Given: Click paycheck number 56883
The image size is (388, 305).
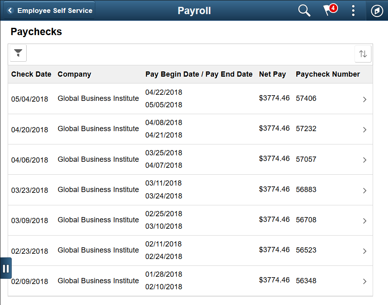Looking at the screenshot, I should tap(306, 190).
